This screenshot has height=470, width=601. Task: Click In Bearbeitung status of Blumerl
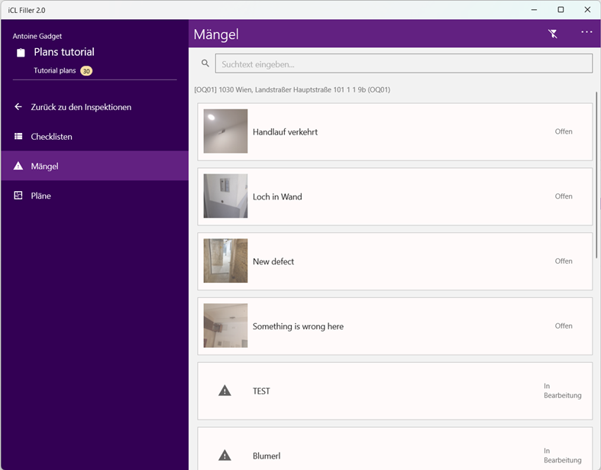[562, 455]
